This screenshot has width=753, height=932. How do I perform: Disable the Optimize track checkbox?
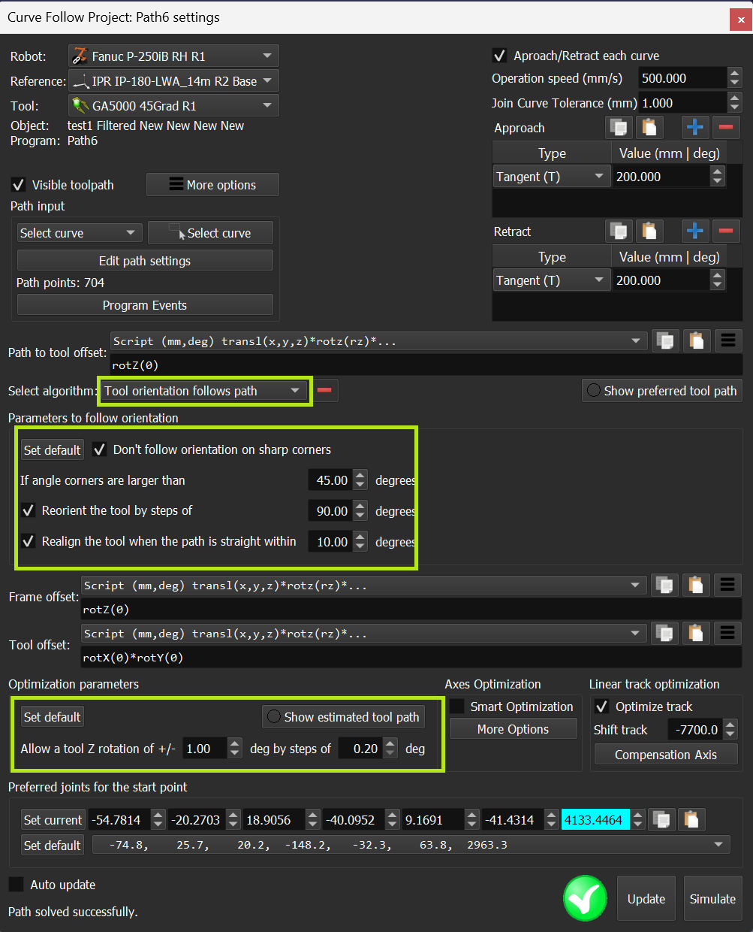pyautogui.click(x=601, y=707)
